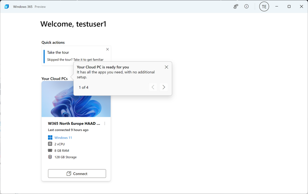Click the Preview label in title bar
The width and height of the screenshot is (308, 194).
(x=40, y=7)
